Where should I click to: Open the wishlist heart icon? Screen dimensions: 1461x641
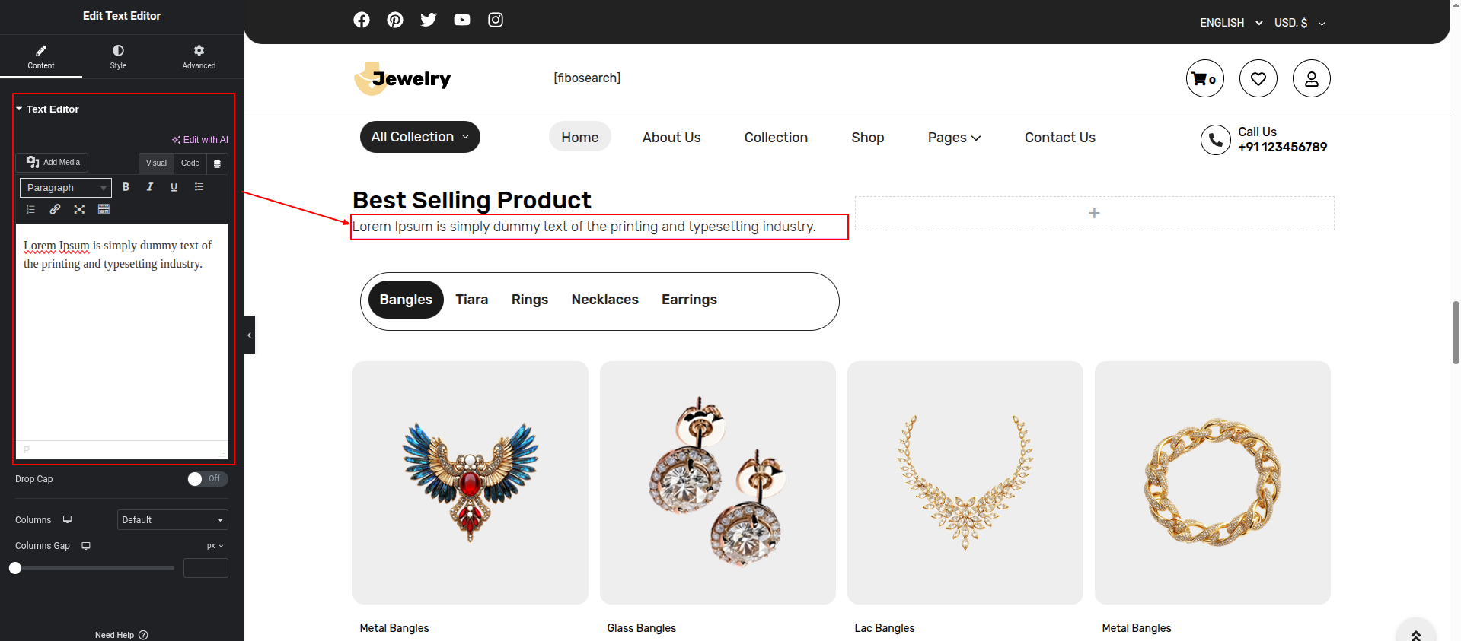coord(1258,78)
